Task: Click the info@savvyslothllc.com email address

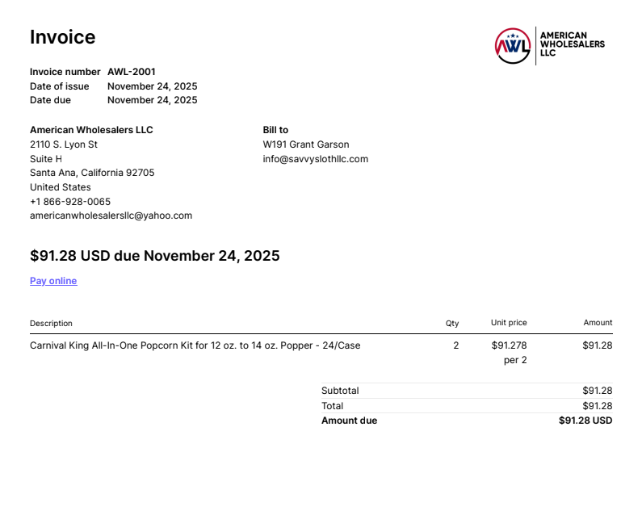Action: click(315, 159)
